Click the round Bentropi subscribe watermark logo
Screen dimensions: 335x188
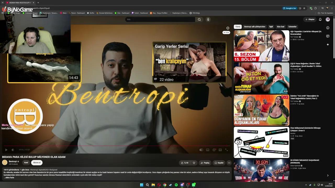tap(25, 116)
